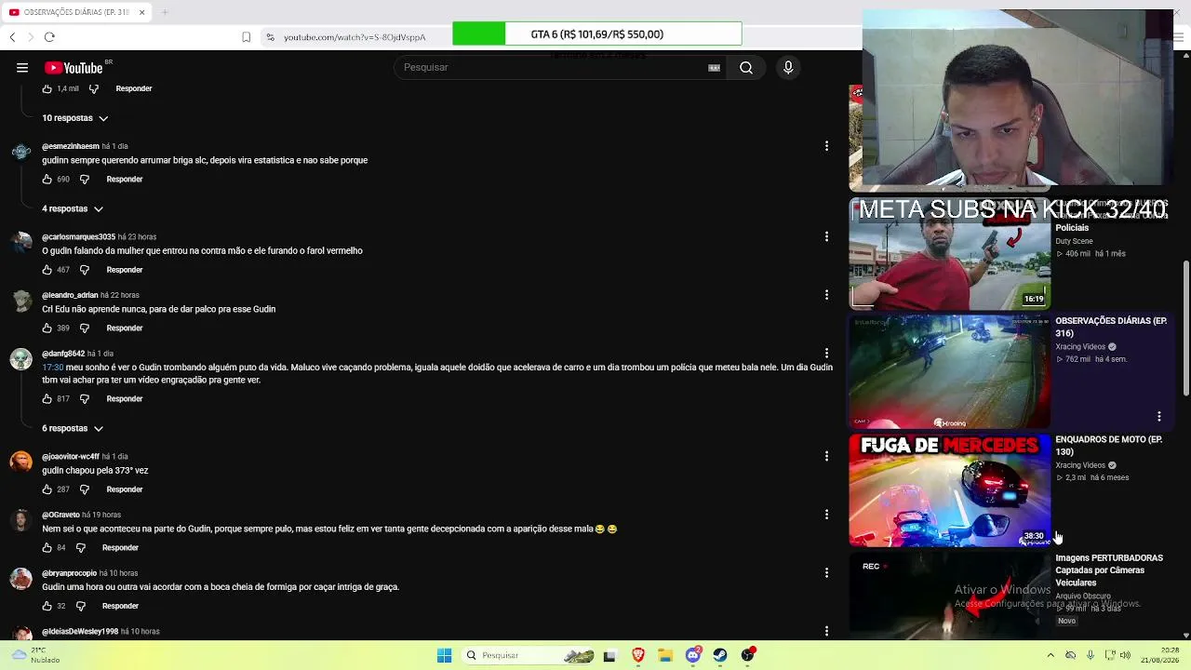Click the YouTube search magnifier button

pyautogui.click(x=746, y=67)
